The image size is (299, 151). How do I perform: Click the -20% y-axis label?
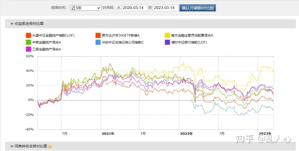[x=29, y=115]
